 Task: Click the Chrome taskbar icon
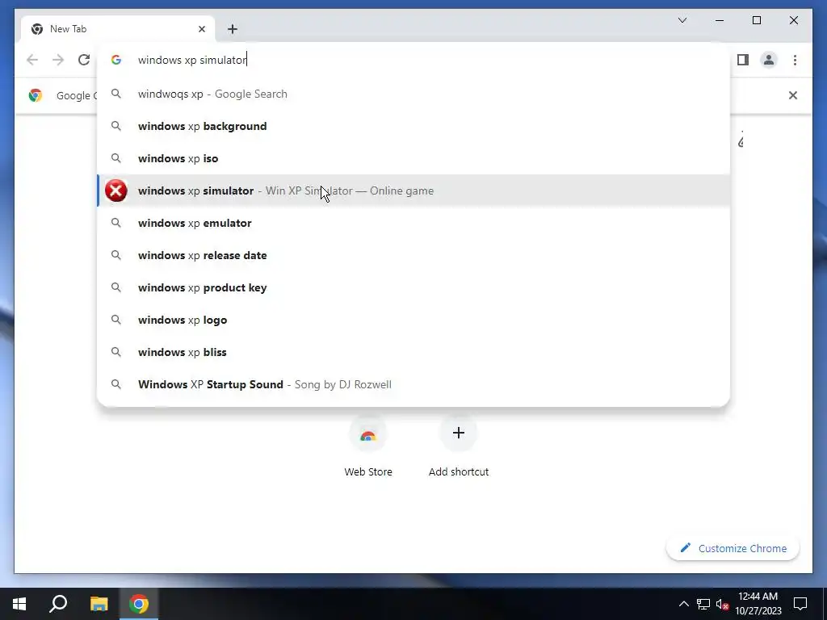tap(139, 604)
